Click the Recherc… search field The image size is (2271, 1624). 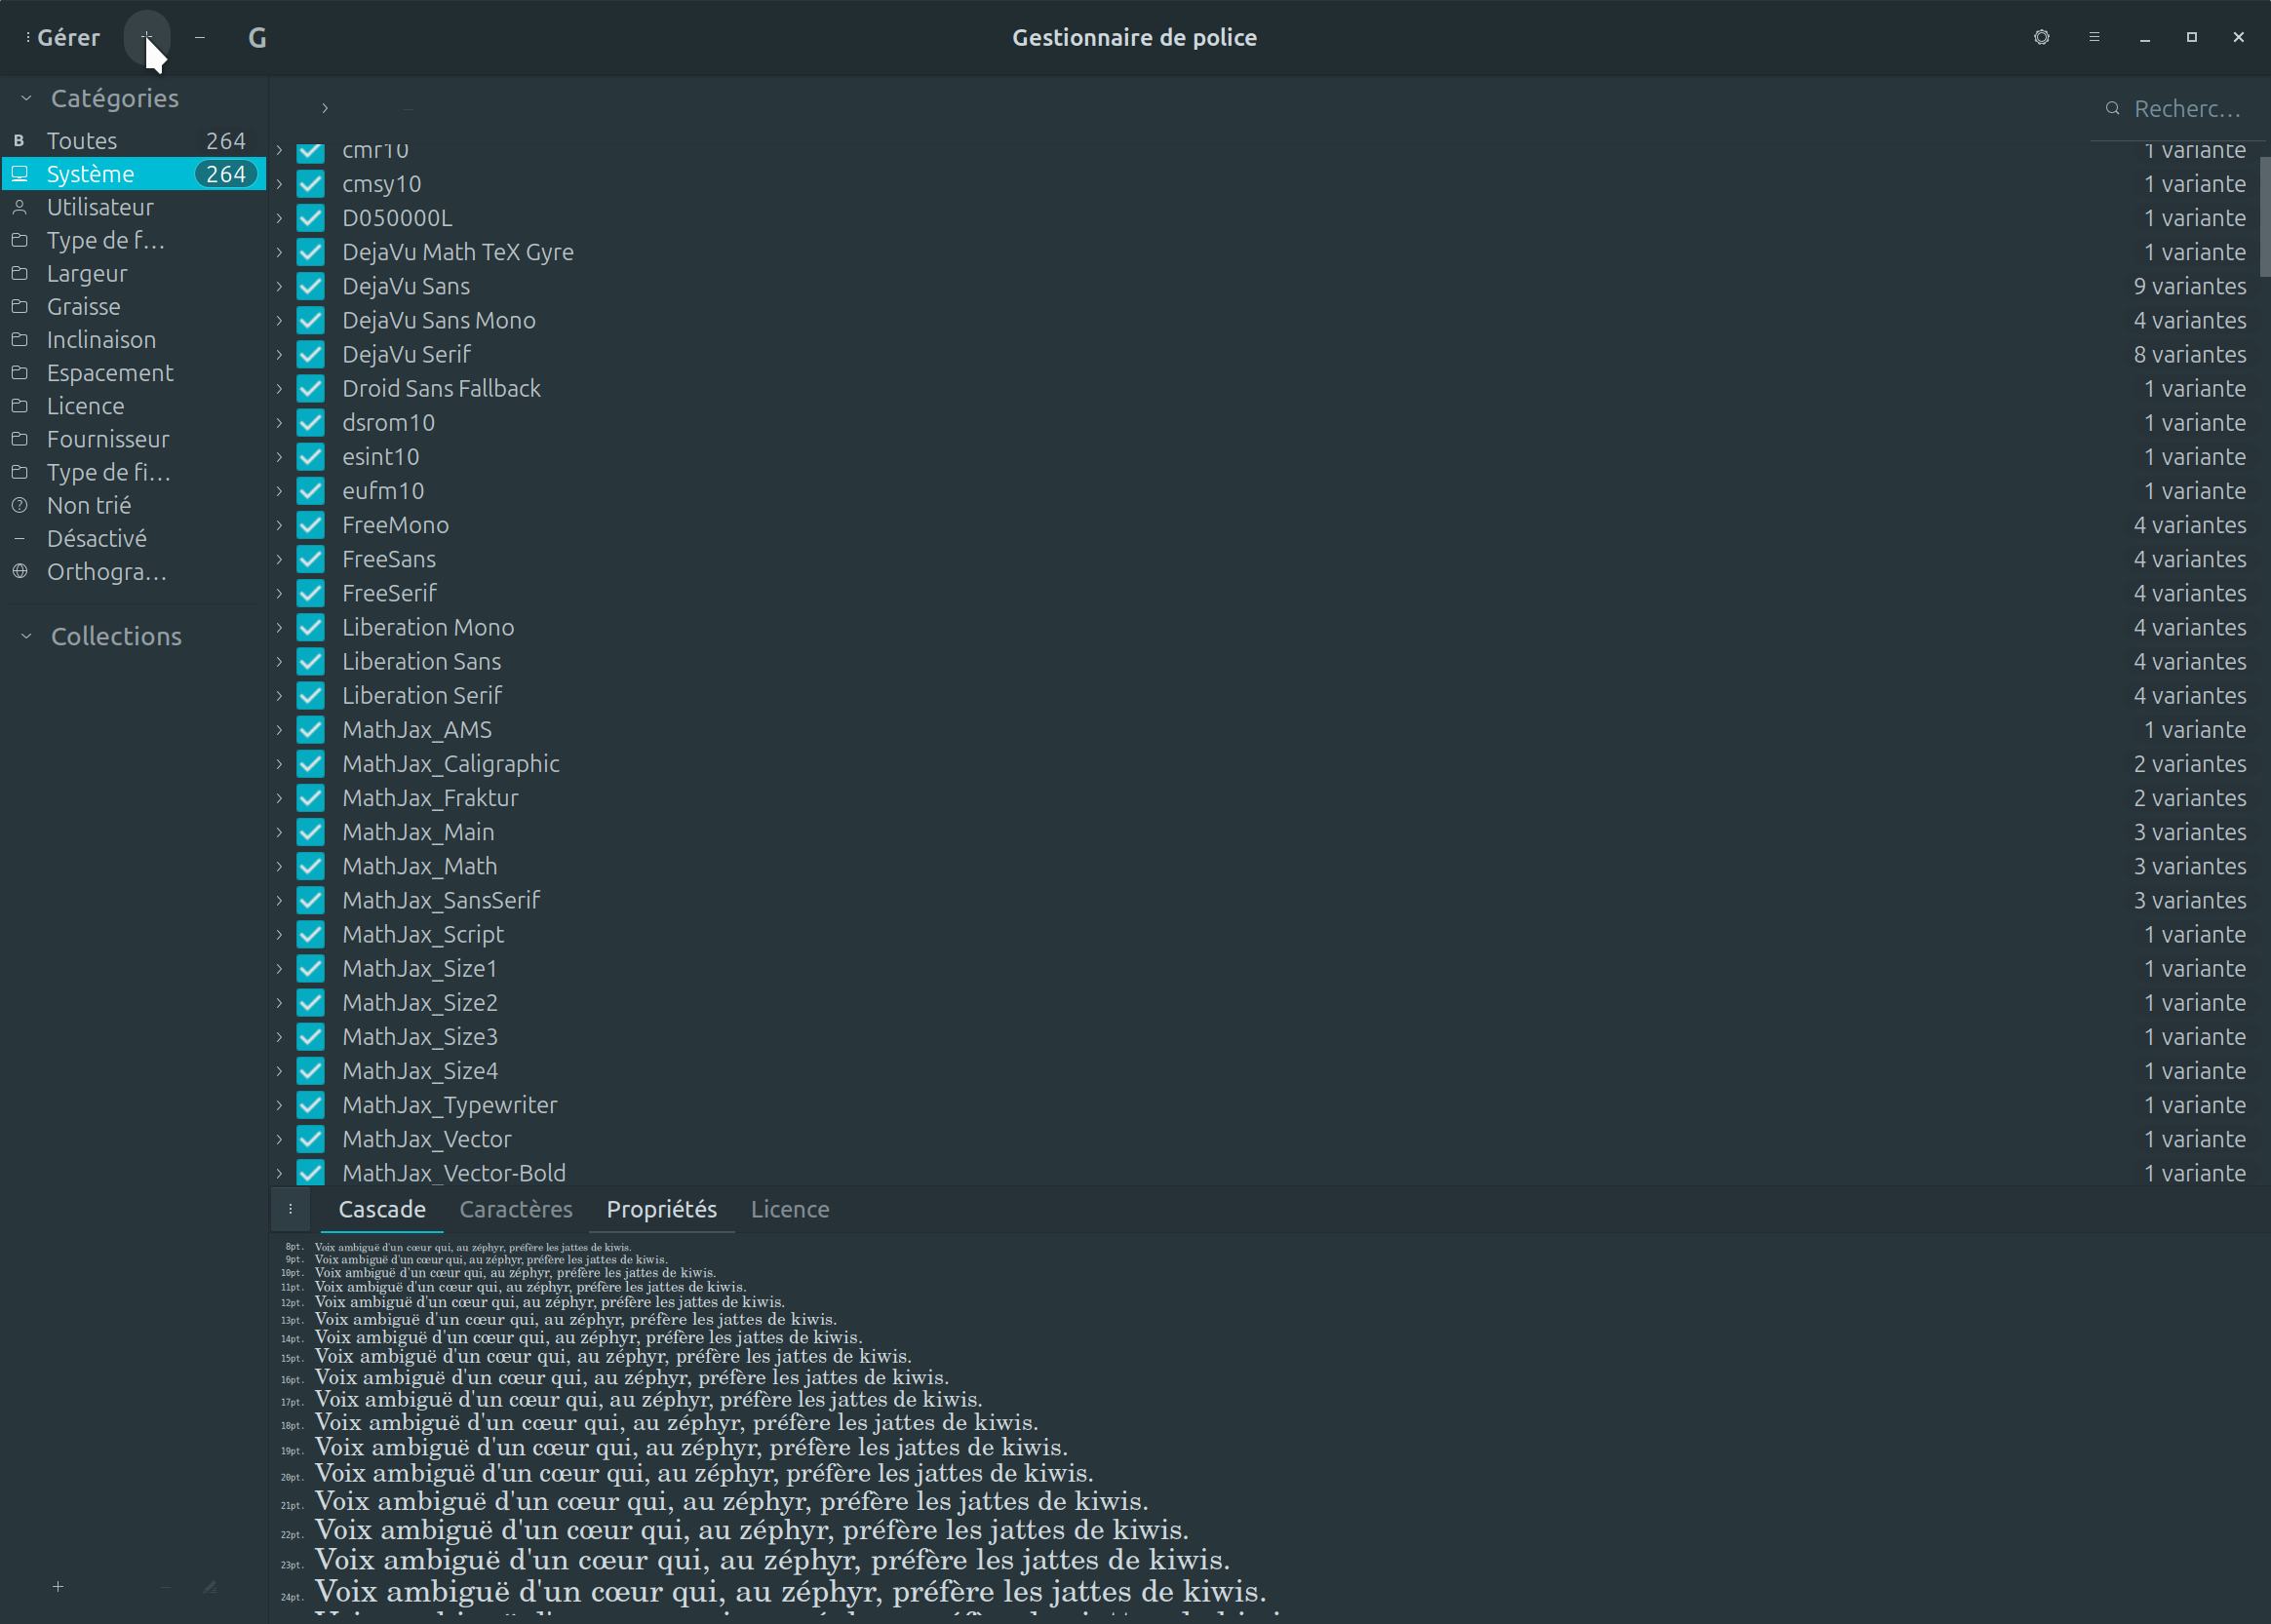(2185, 108)
